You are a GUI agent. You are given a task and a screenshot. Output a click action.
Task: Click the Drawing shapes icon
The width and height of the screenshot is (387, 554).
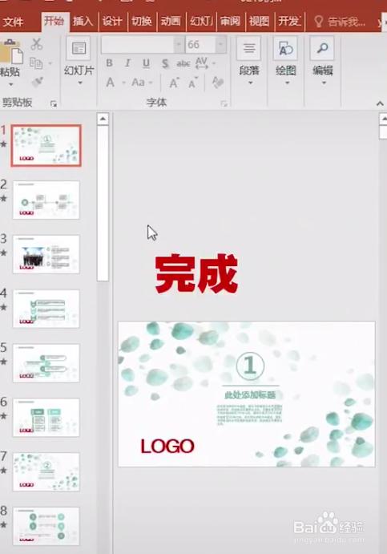286,48
